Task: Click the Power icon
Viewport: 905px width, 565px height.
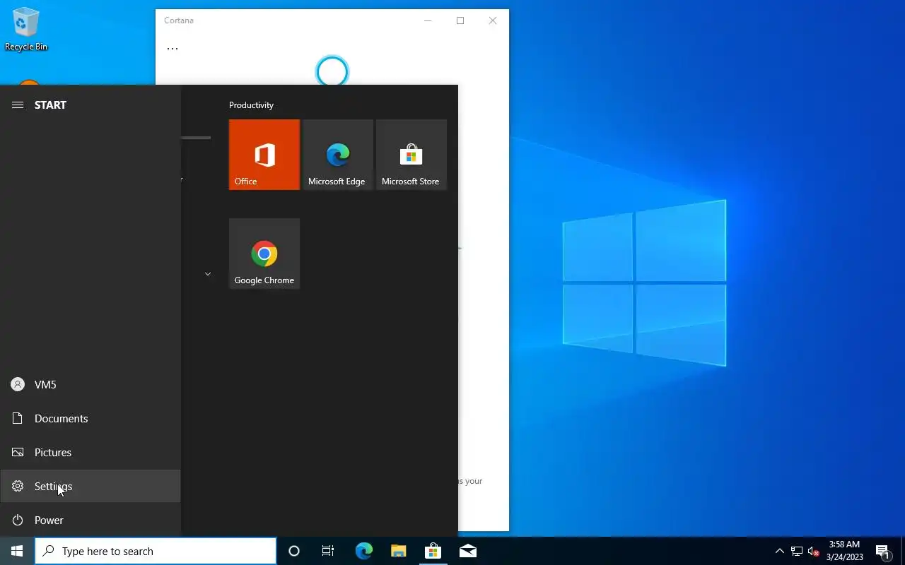Action: coord(18,520)
